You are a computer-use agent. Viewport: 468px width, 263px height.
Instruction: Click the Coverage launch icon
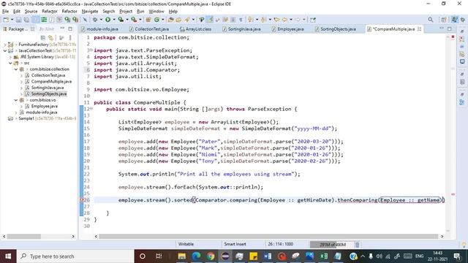[121, 20]
